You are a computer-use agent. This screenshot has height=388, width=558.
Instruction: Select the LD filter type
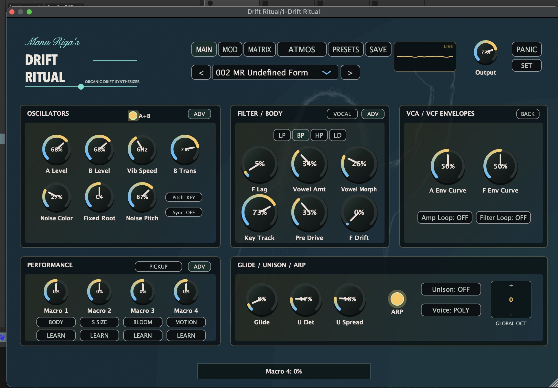point(338,135)
